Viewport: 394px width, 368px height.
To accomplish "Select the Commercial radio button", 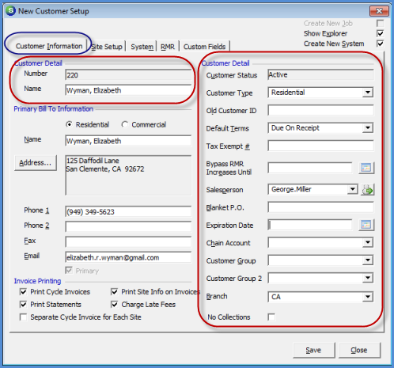I will click(125, 124).
